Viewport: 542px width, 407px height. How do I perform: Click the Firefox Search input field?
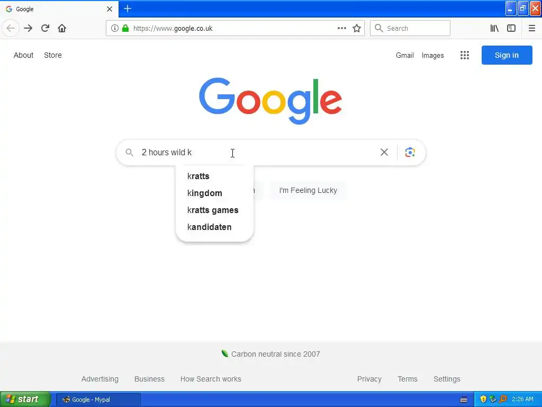[x=410, y=29]
